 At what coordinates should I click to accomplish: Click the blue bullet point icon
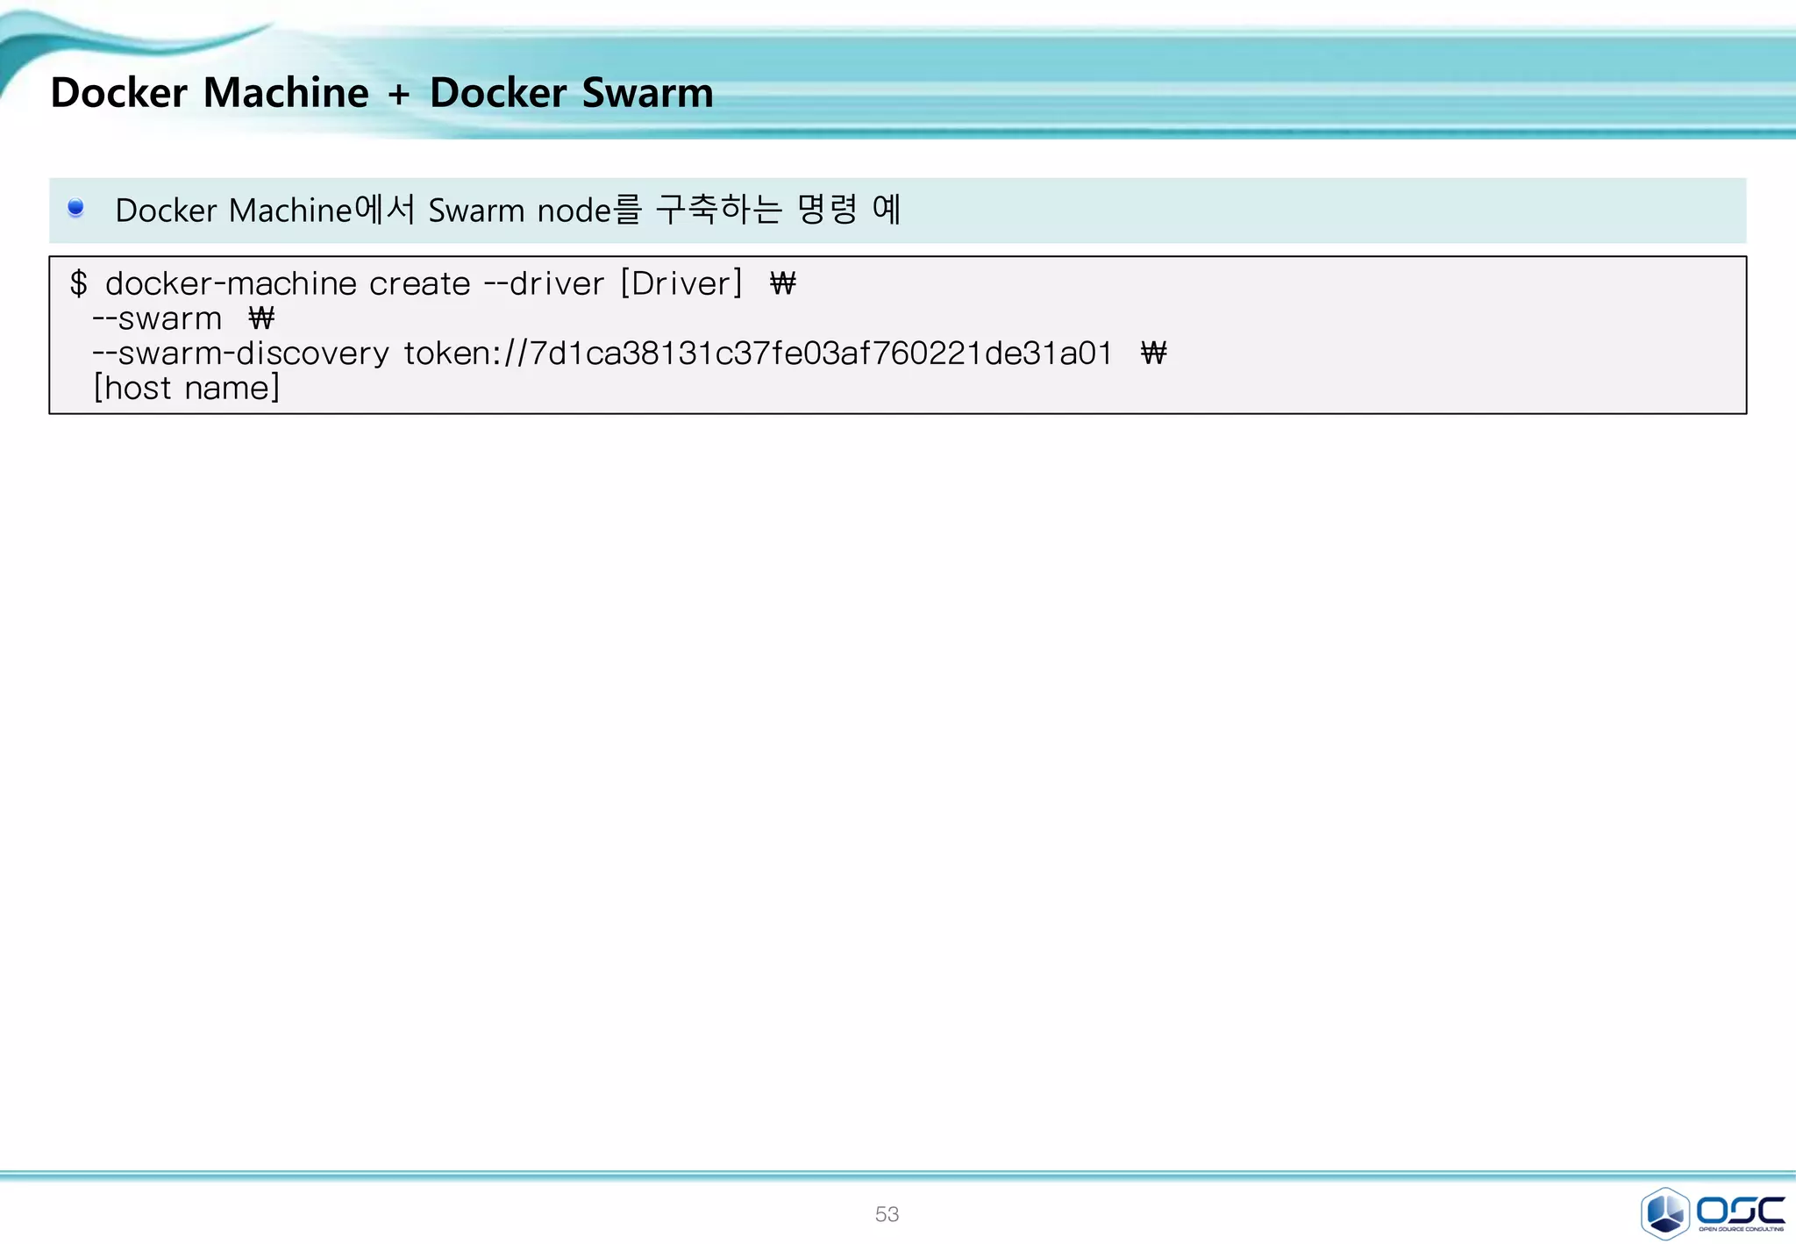tap(75, 208)
